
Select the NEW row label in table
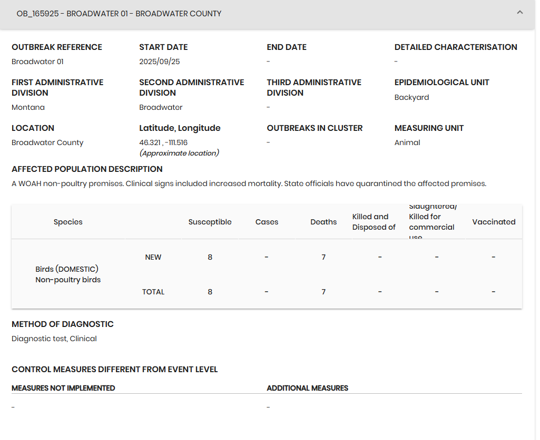pyautogui.click(x=153, y=257)
